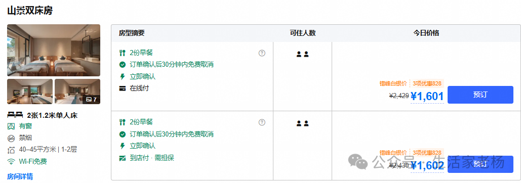Open the small left room thumbnail
The width and height of the screenshot is (521, 183).
pos(30,91)
